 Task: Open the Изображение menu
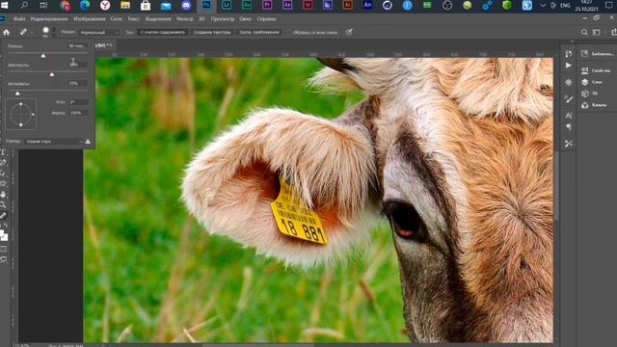coord(90,19)
